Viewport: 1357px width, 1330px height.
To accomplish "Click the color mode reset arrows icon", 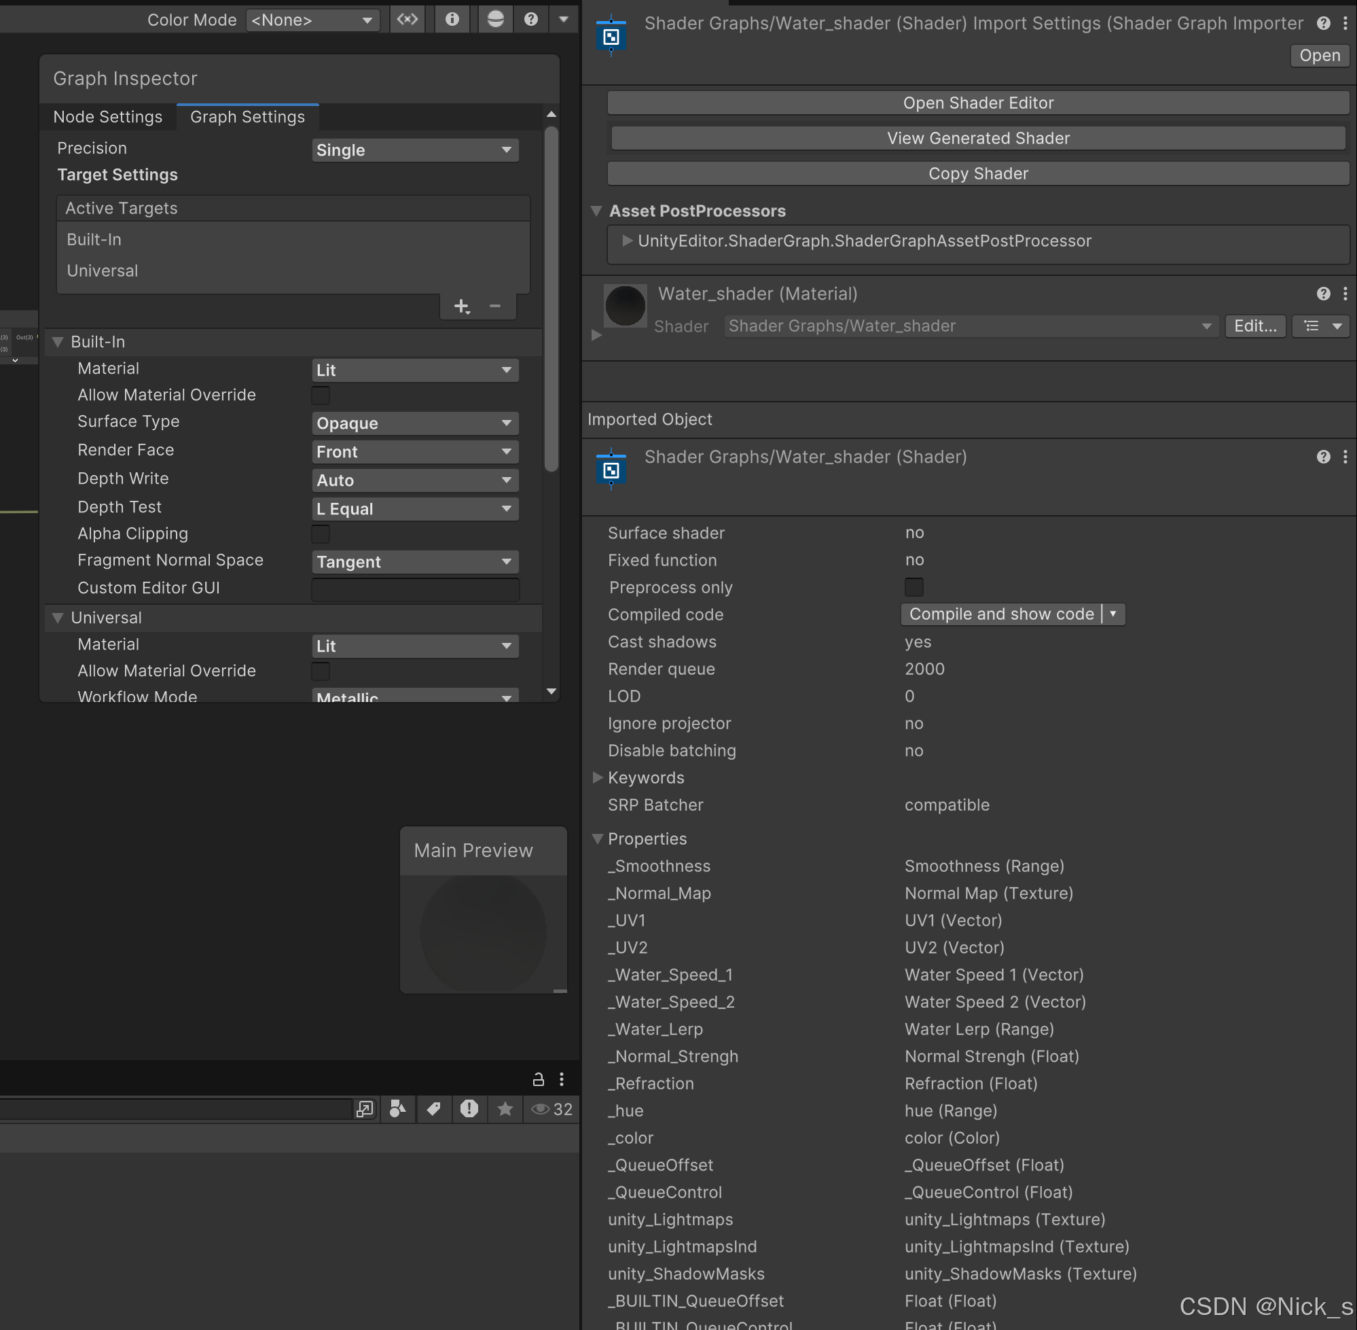I will [x=407, y=20].
